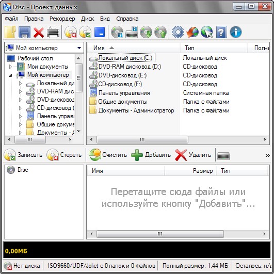Collapse the Мой компьютер tree node
Screen dimensions: 274x274
tap(10, 75)
